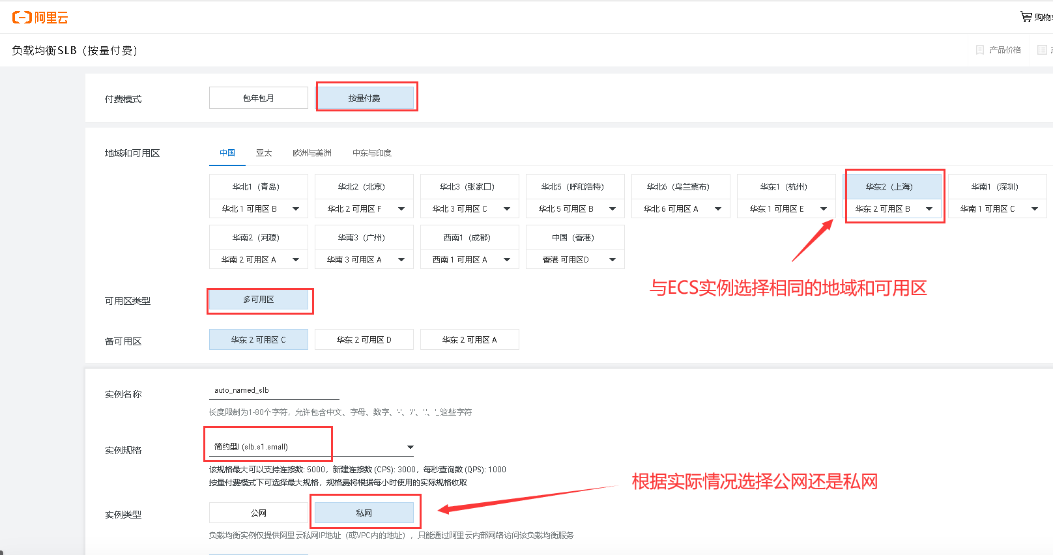Switch to the 中国 region tab
Viewport: 1053px width, 555px height.
click(x=227, y=153)
